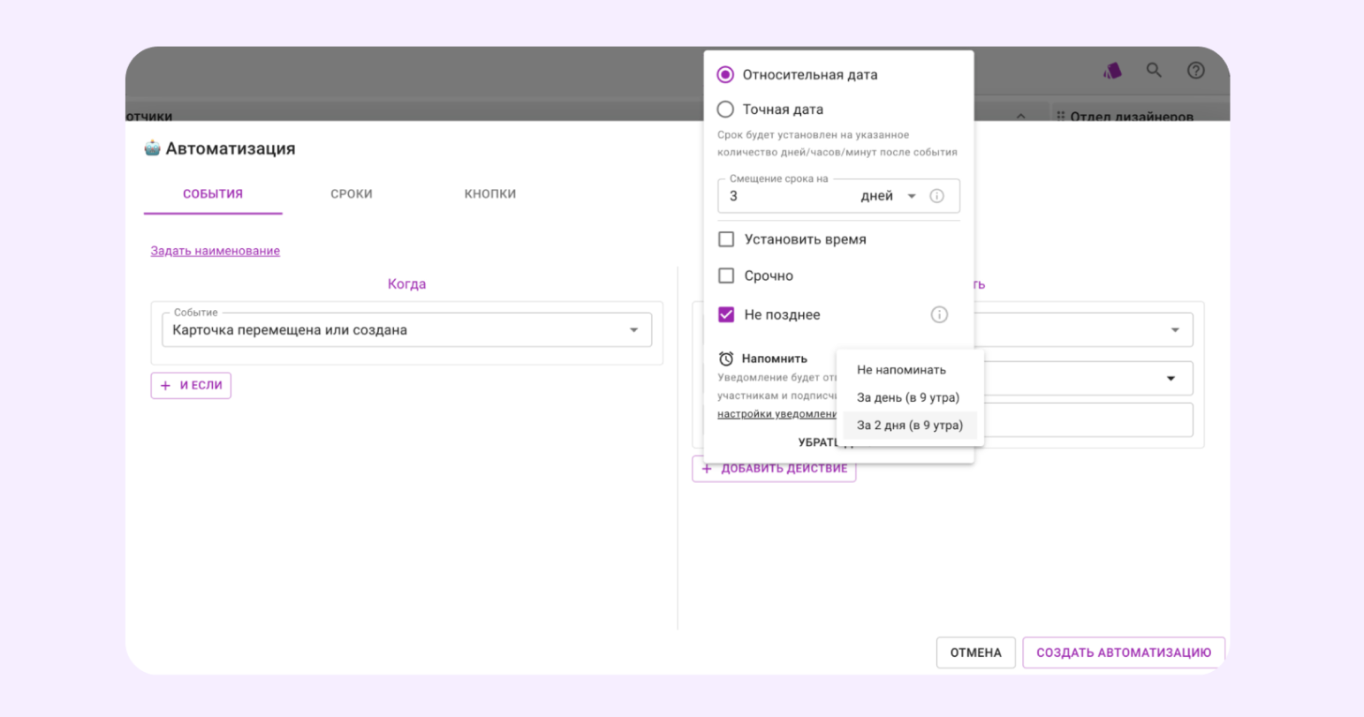Click the alarm clock Напомнить icon
Viewport: 1364px width, 717px height.
tap(726, 358)
